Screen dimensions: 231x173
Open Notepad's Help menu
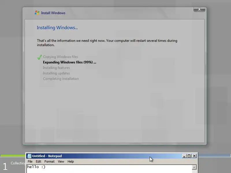70,161
